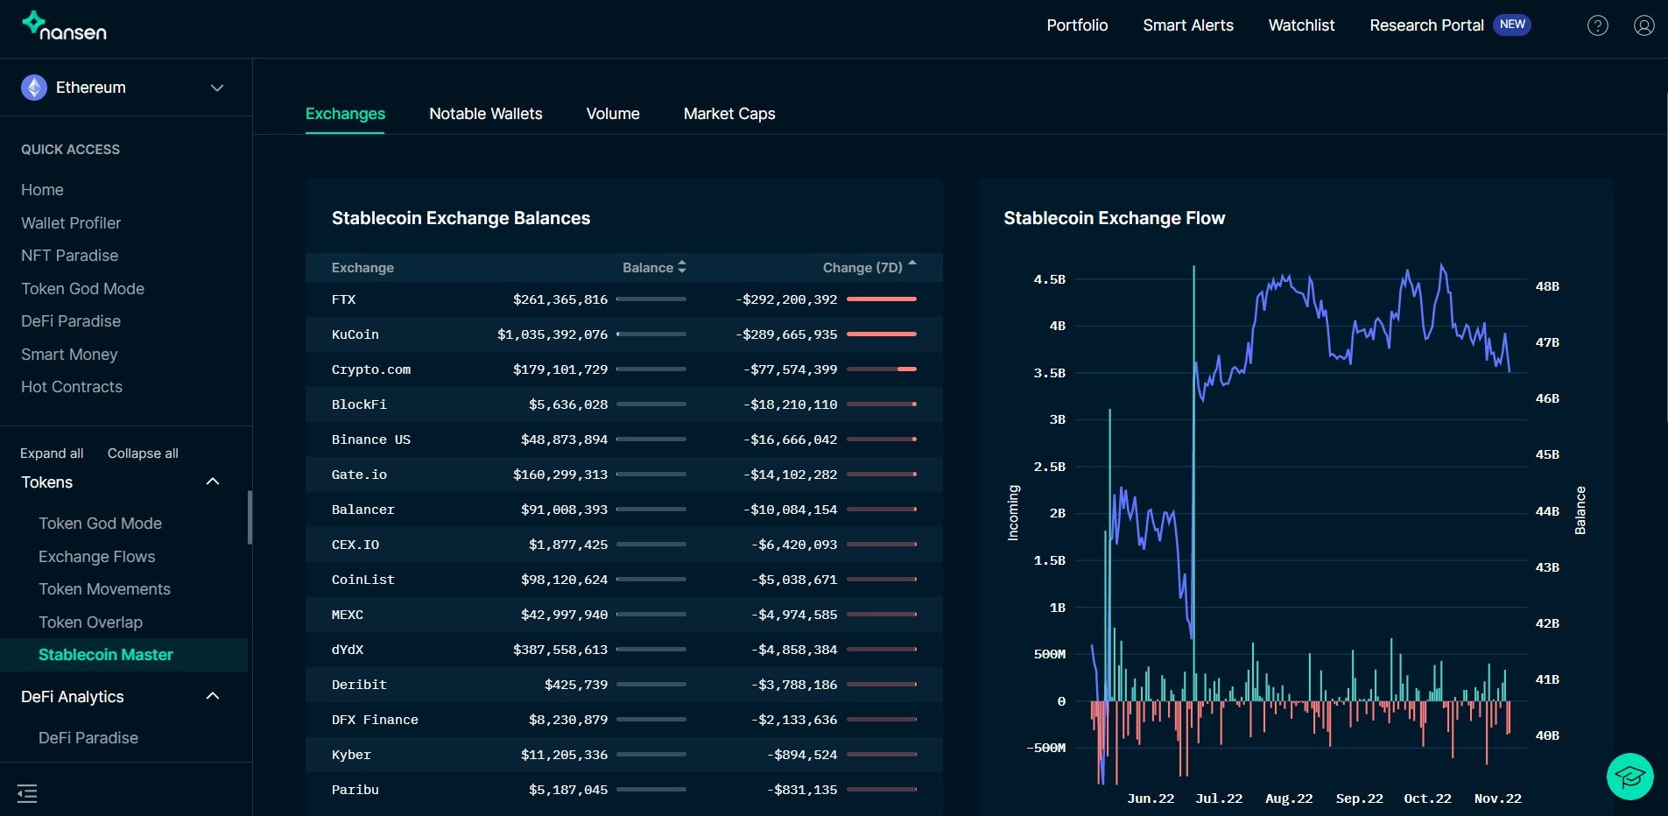Click KuCoin red 7D change bar
The height and width of the screenshot is (816, 1668).
882,334
